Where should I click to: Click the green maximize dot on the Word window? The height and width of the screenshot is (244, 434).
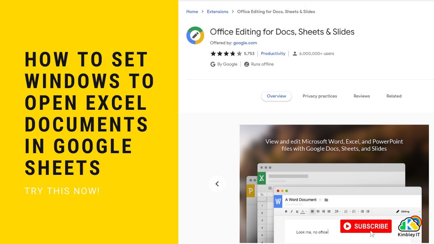[x=287, y=191]
